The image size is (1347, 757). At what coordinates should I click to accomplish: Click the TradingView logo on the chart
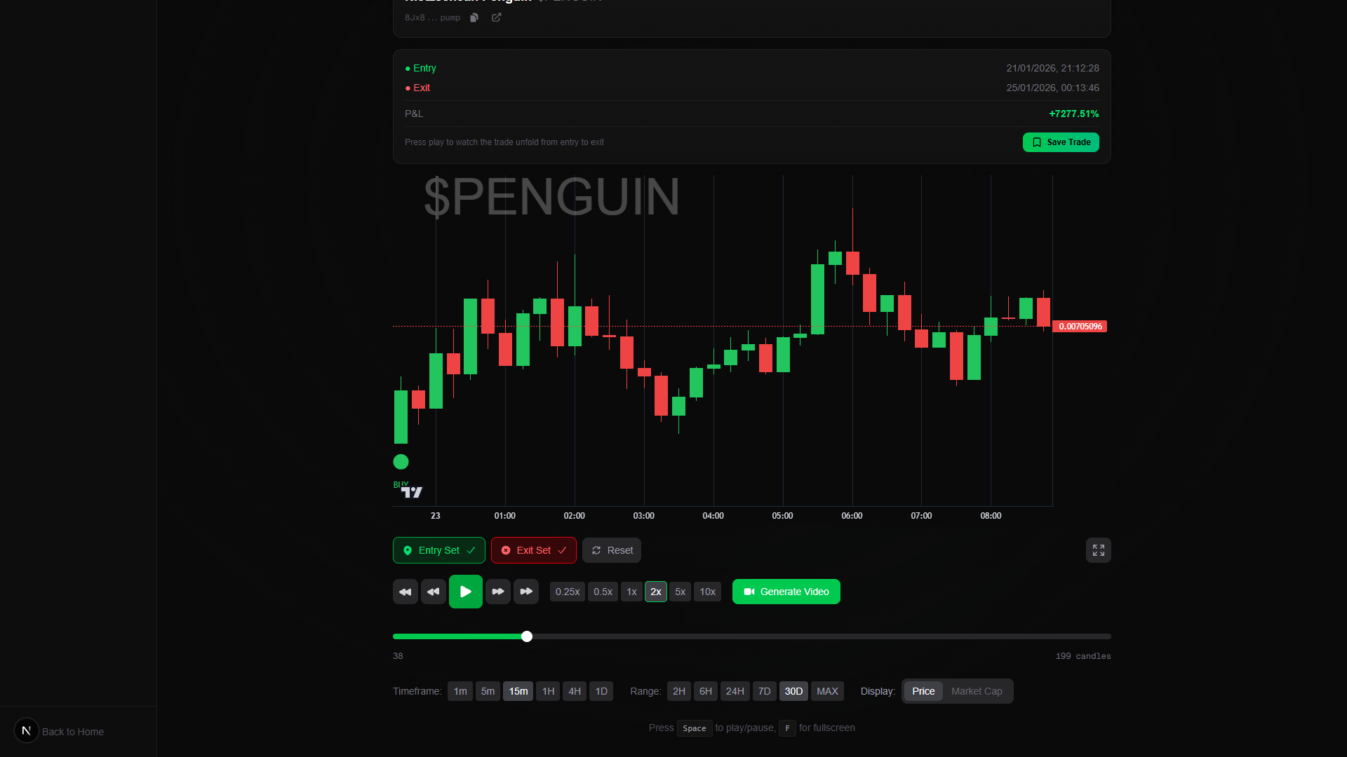coord(413,491)
